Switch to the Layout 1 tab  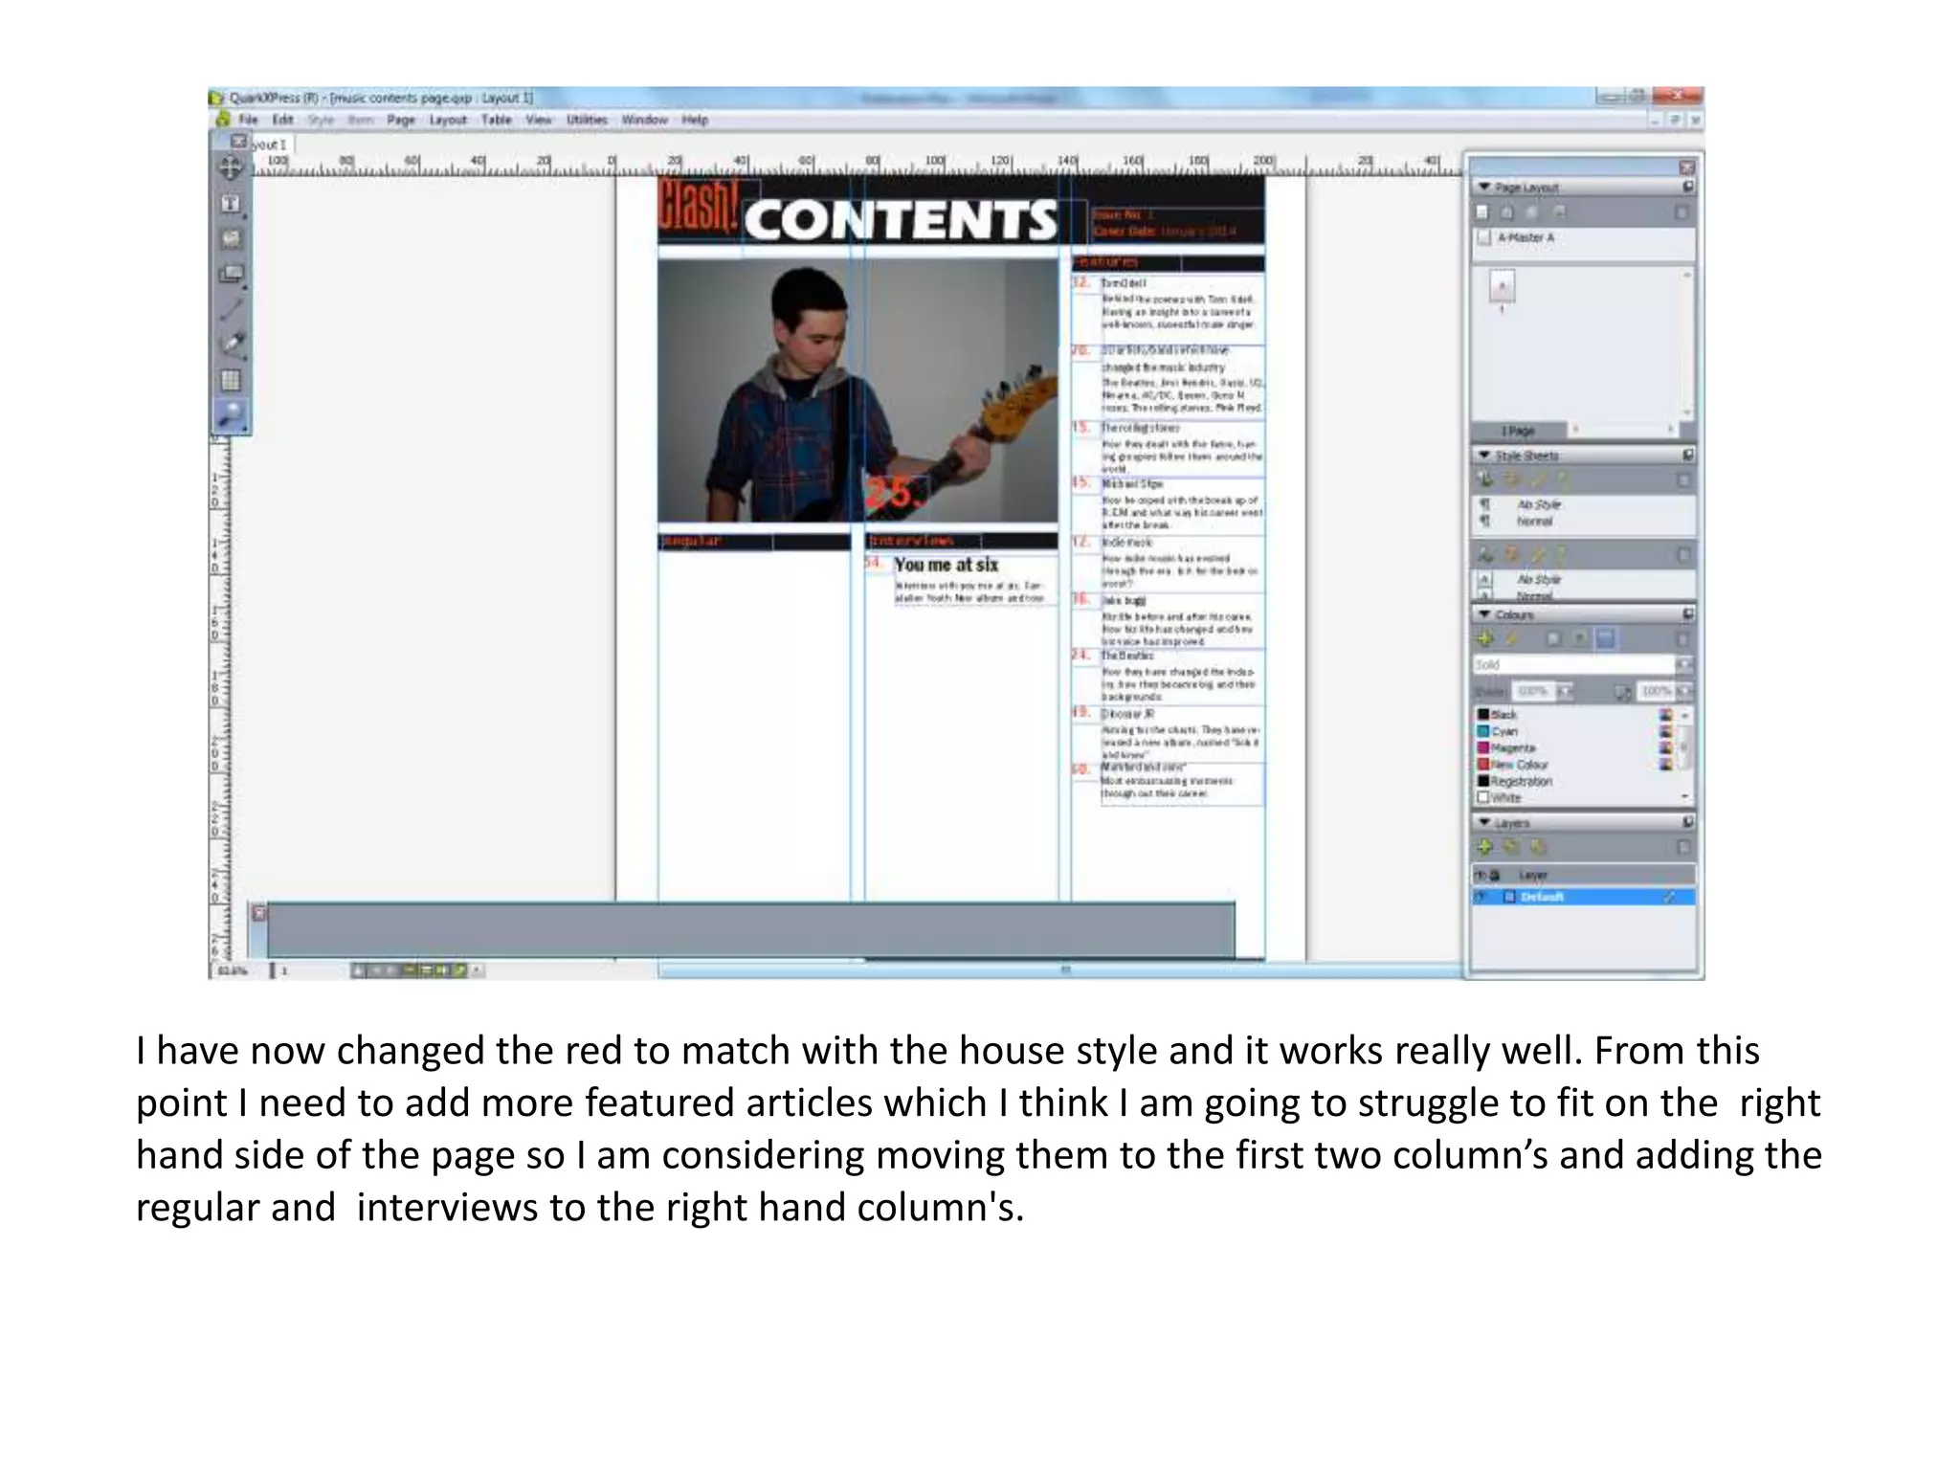pyautogui.click(x=270, y=145)
